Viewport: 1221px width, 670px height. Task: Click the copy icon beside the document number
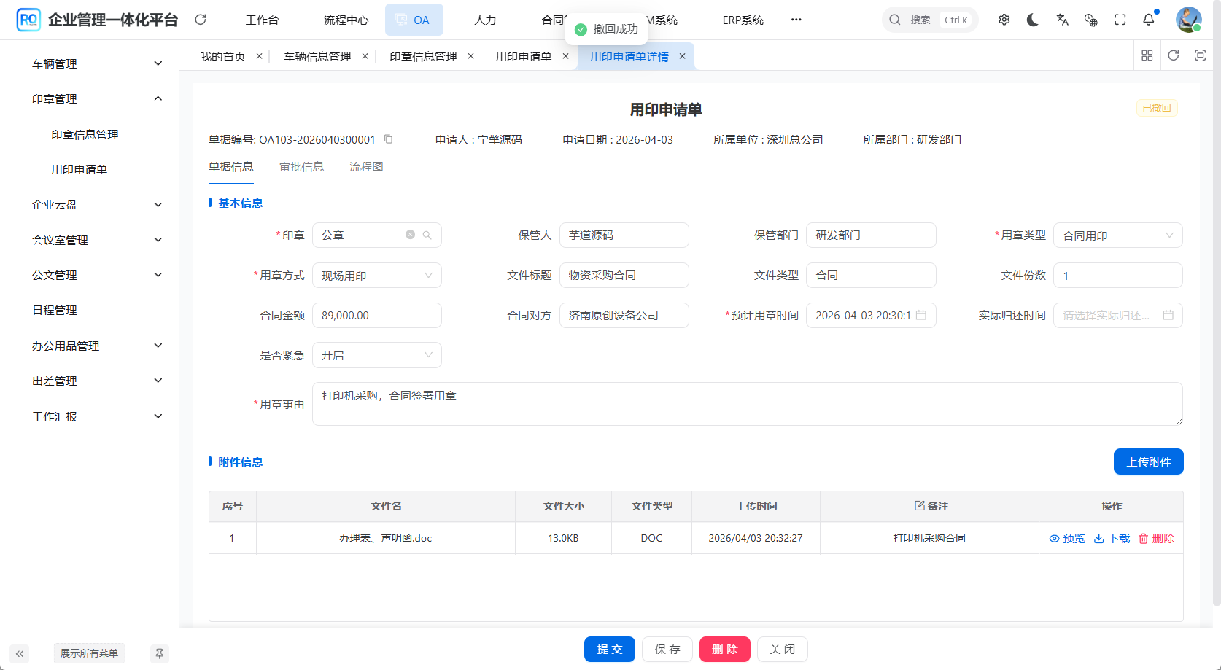[388, 139]
